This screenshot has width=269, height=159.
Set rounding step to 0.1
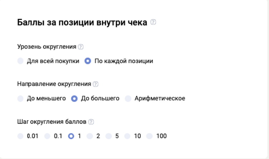[x=47, y=136]
